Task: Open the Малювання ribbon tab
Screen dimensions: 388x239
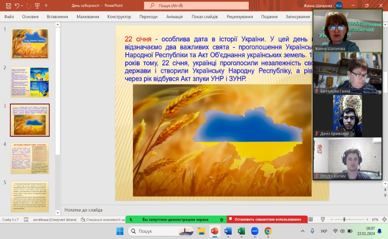Action: pyautogui.click(x=88, y=16)
